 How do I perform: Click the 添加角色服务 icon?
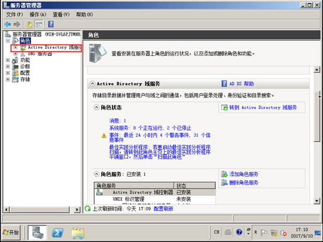click(x=224, y=174)
